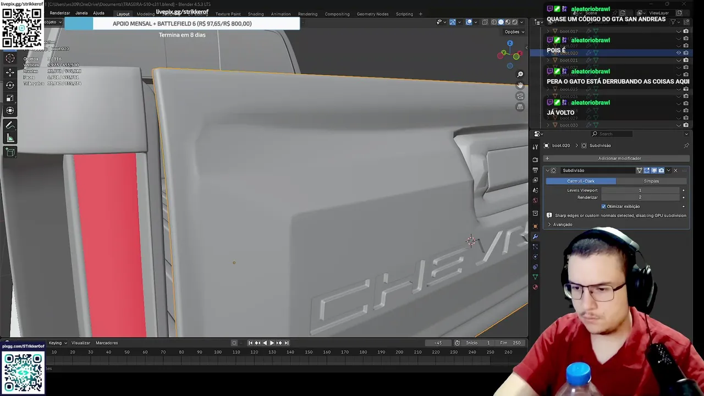Select Catmull-Clark subdivision type
The width and height of the screenshot is (704, 396).
tap(581, 181)
